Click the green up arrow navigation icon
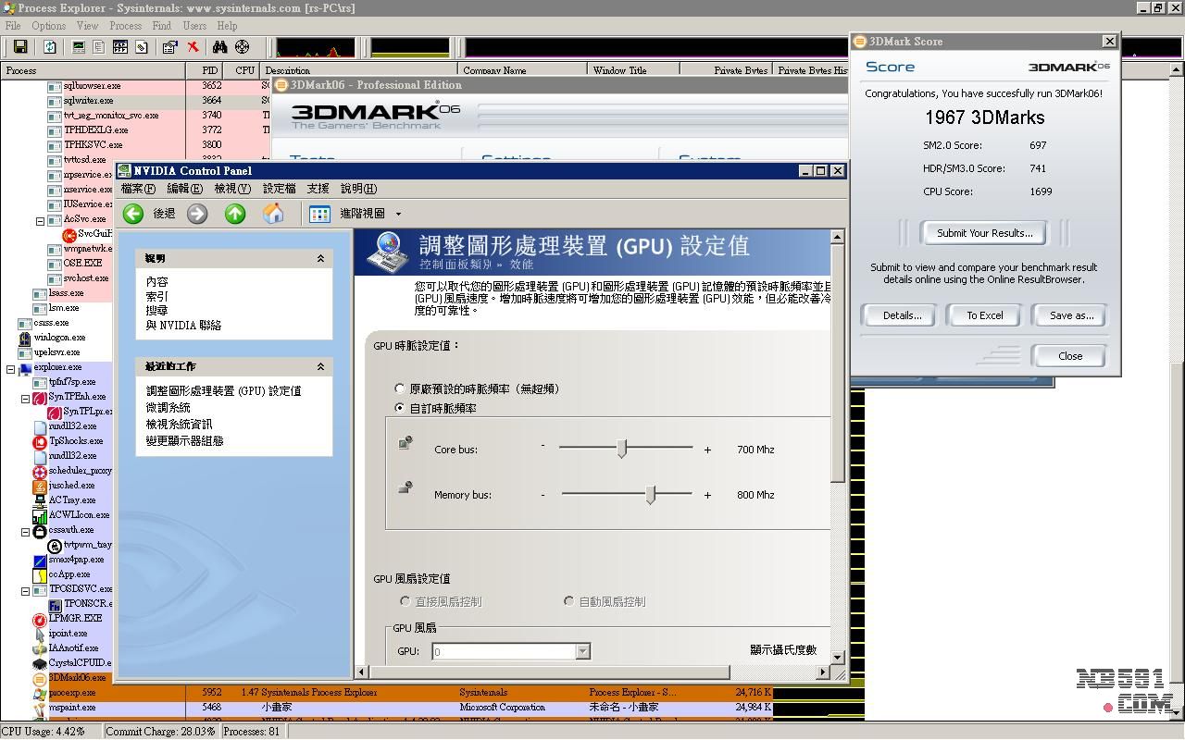Viewport: 1185px width, 740px height. pyautogui.click(x=235, y=214)
